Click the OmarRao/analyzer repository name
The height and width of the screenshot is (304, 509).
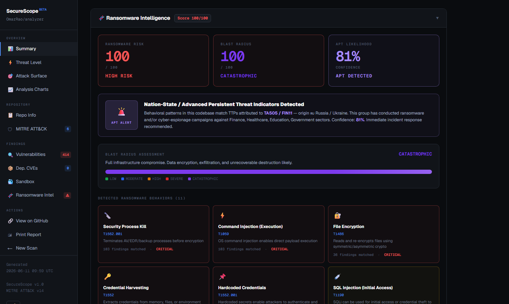[x=25, y=19]
